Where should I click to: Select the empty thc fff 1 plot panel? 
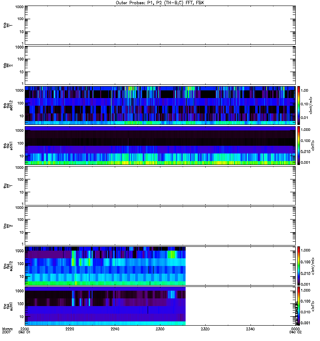(x=160, y=186)
